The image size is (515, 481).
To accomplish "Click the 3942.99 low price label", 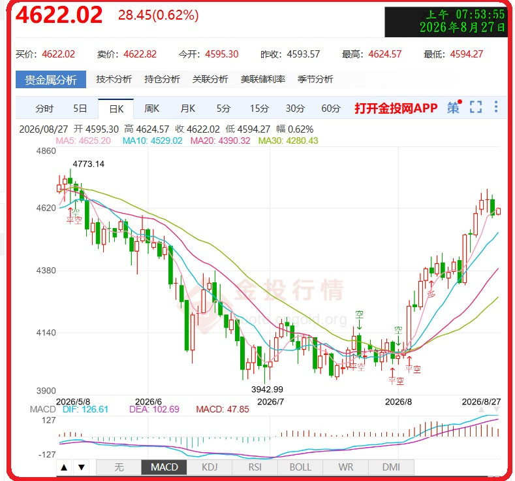I will pyautogui.click(x=268, y=390).
